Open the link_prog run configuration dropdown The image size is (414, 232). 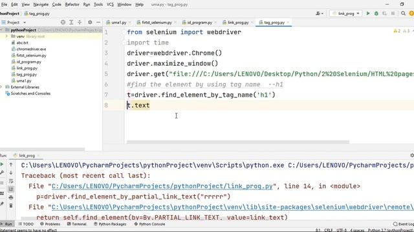pos(346,14)
